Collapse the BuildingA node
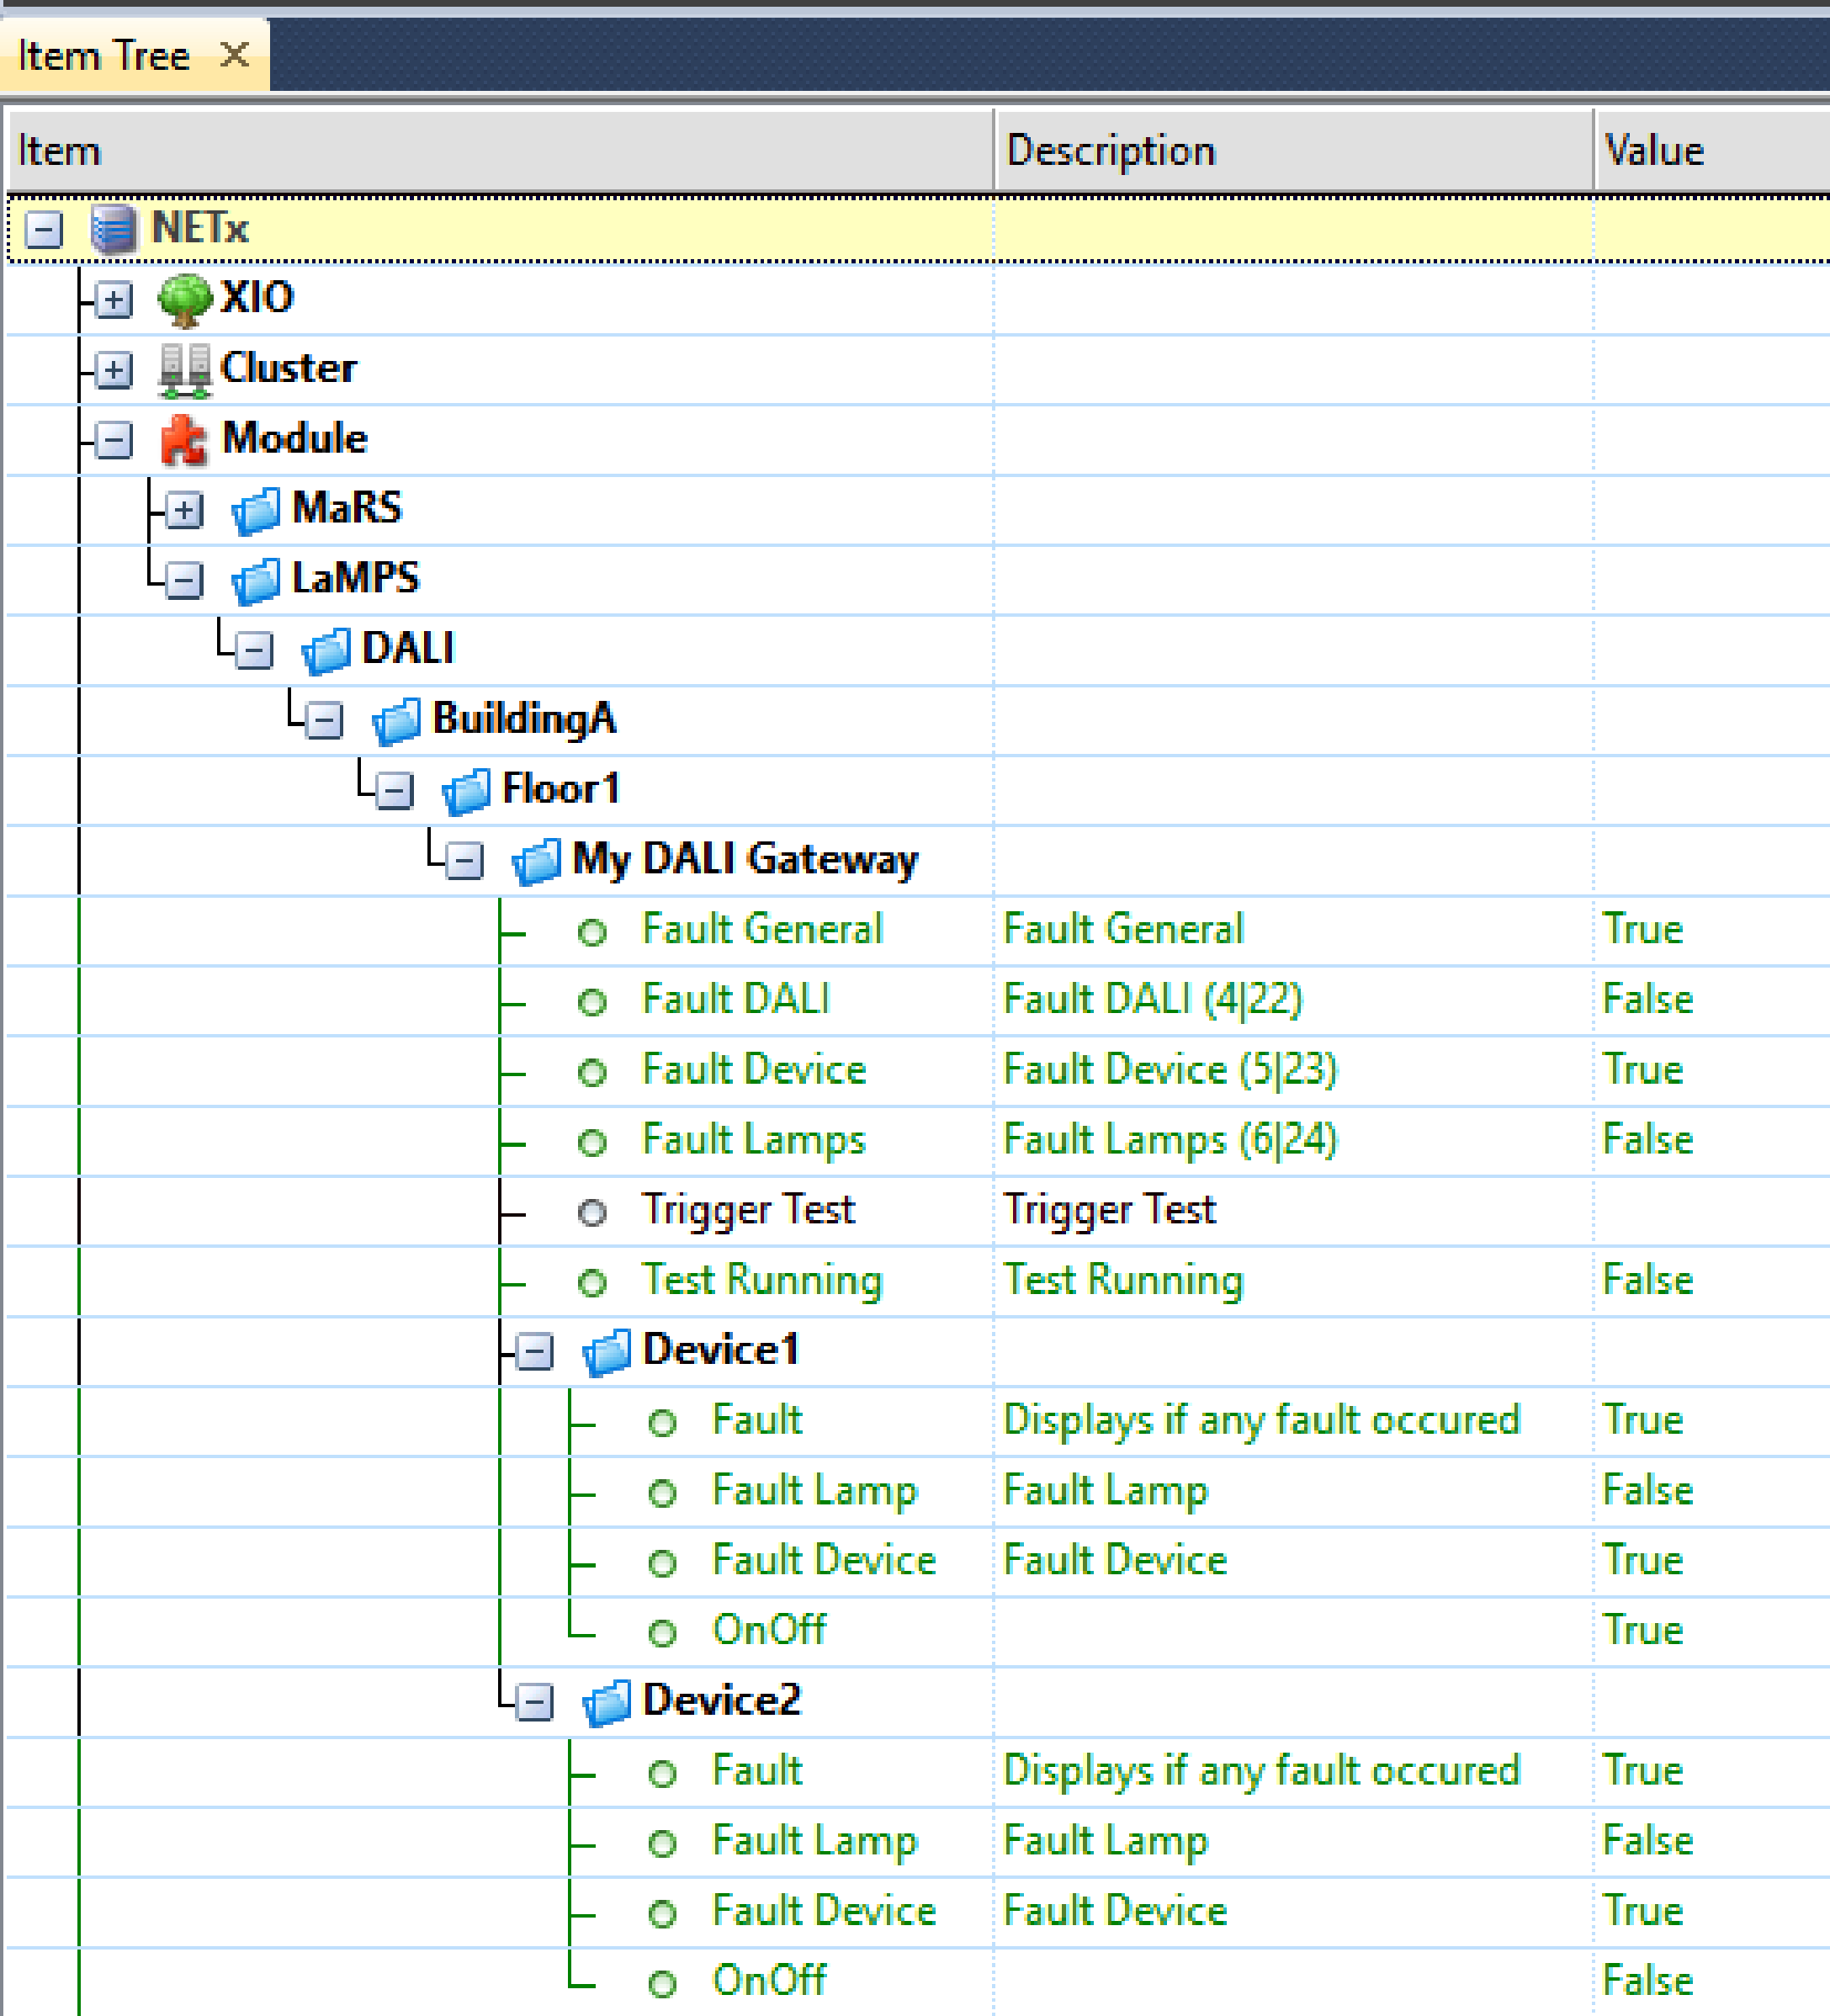Screen dimensions: 1830x2016 (x=324, y=721)
